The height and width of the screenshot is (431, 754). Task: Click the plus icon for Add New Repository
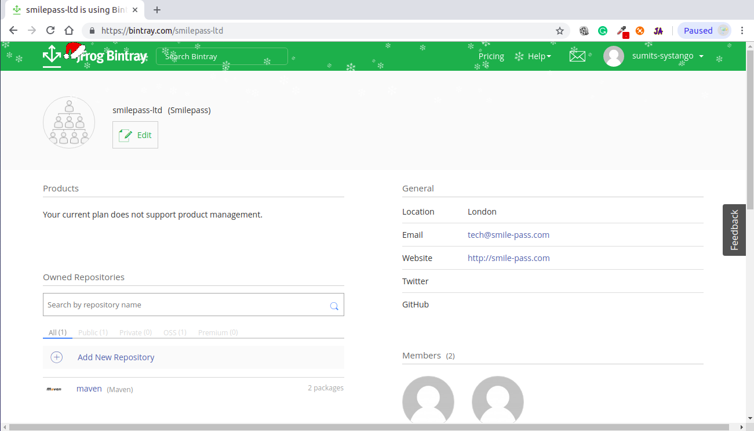(x=57, y=357)
